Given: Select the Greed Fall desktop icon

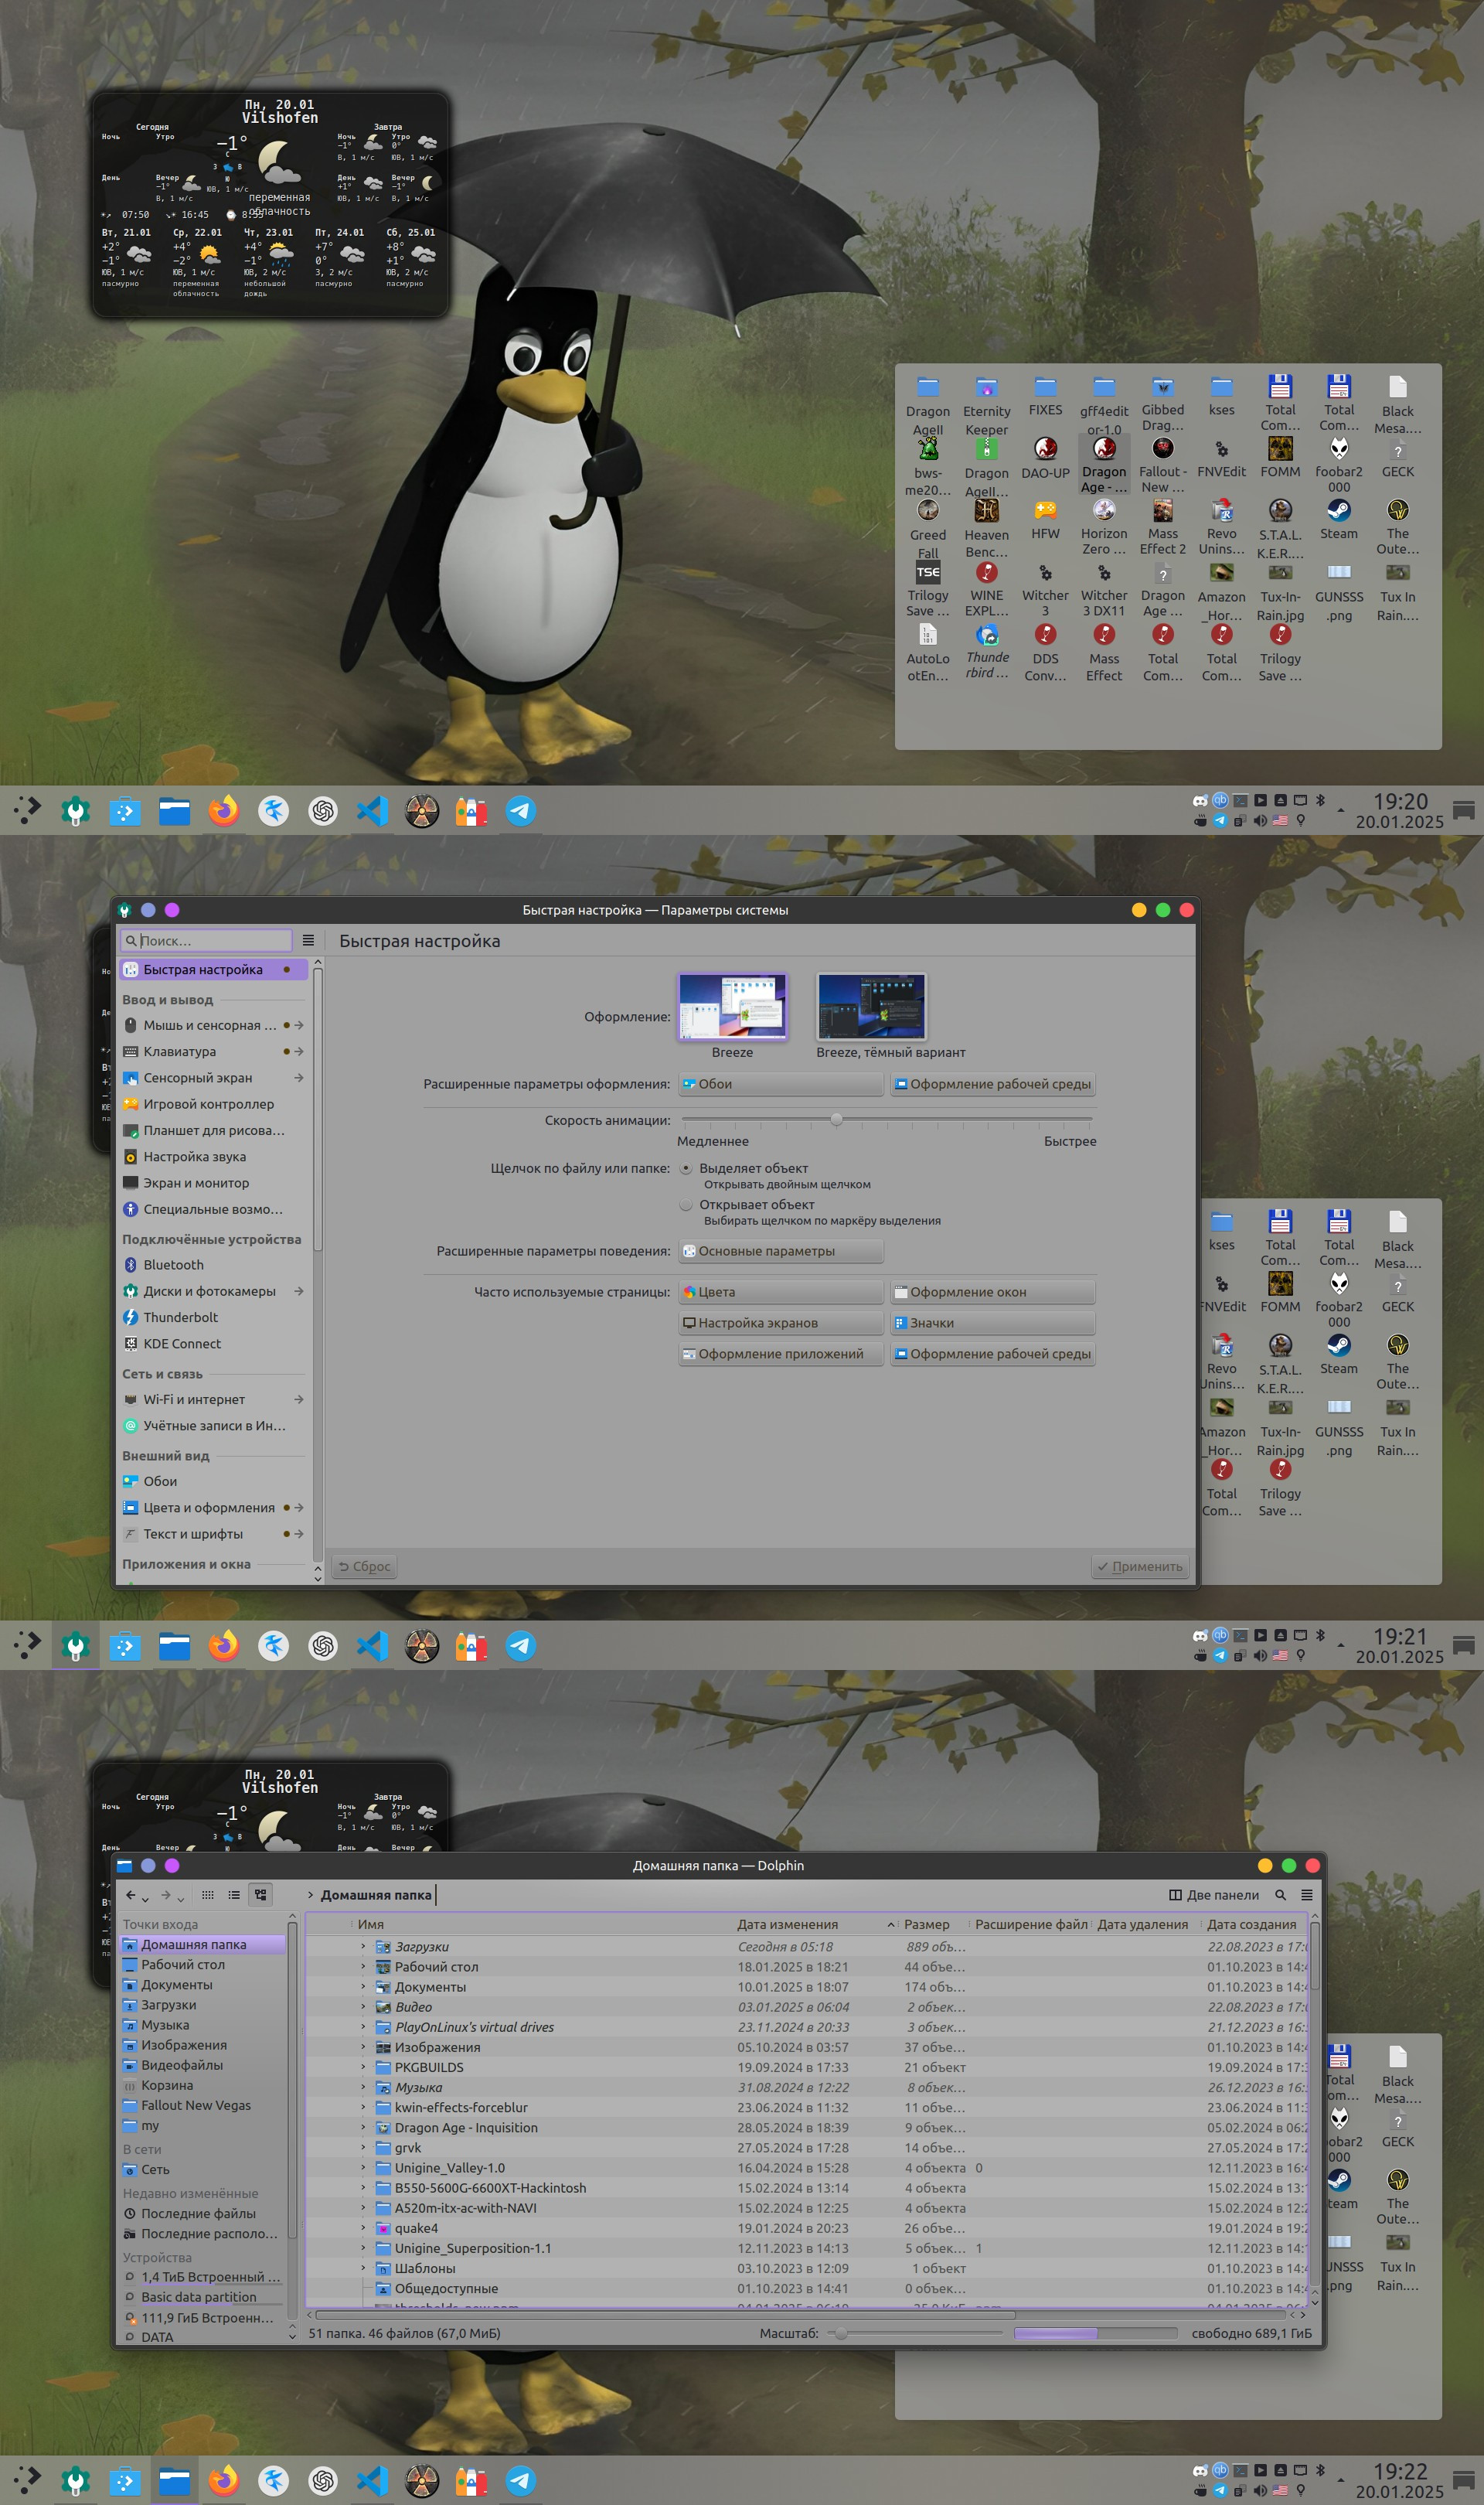Looking at the screenshot, I should click(x=927, y=529).
